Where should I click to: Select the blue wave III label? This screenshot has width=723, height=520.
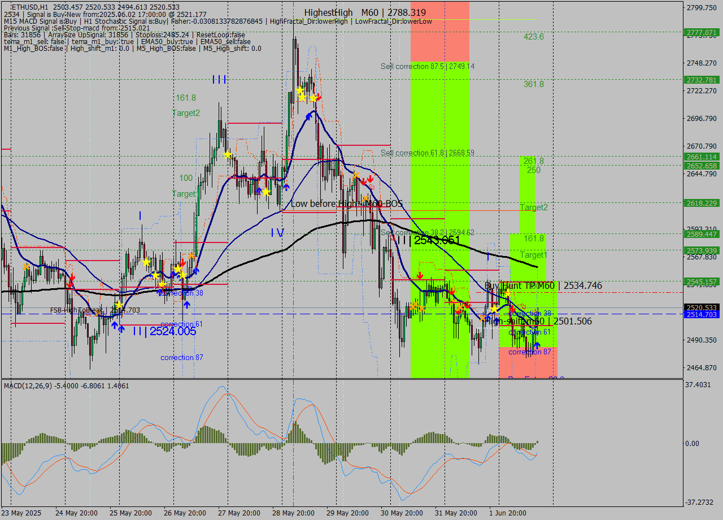219,80
